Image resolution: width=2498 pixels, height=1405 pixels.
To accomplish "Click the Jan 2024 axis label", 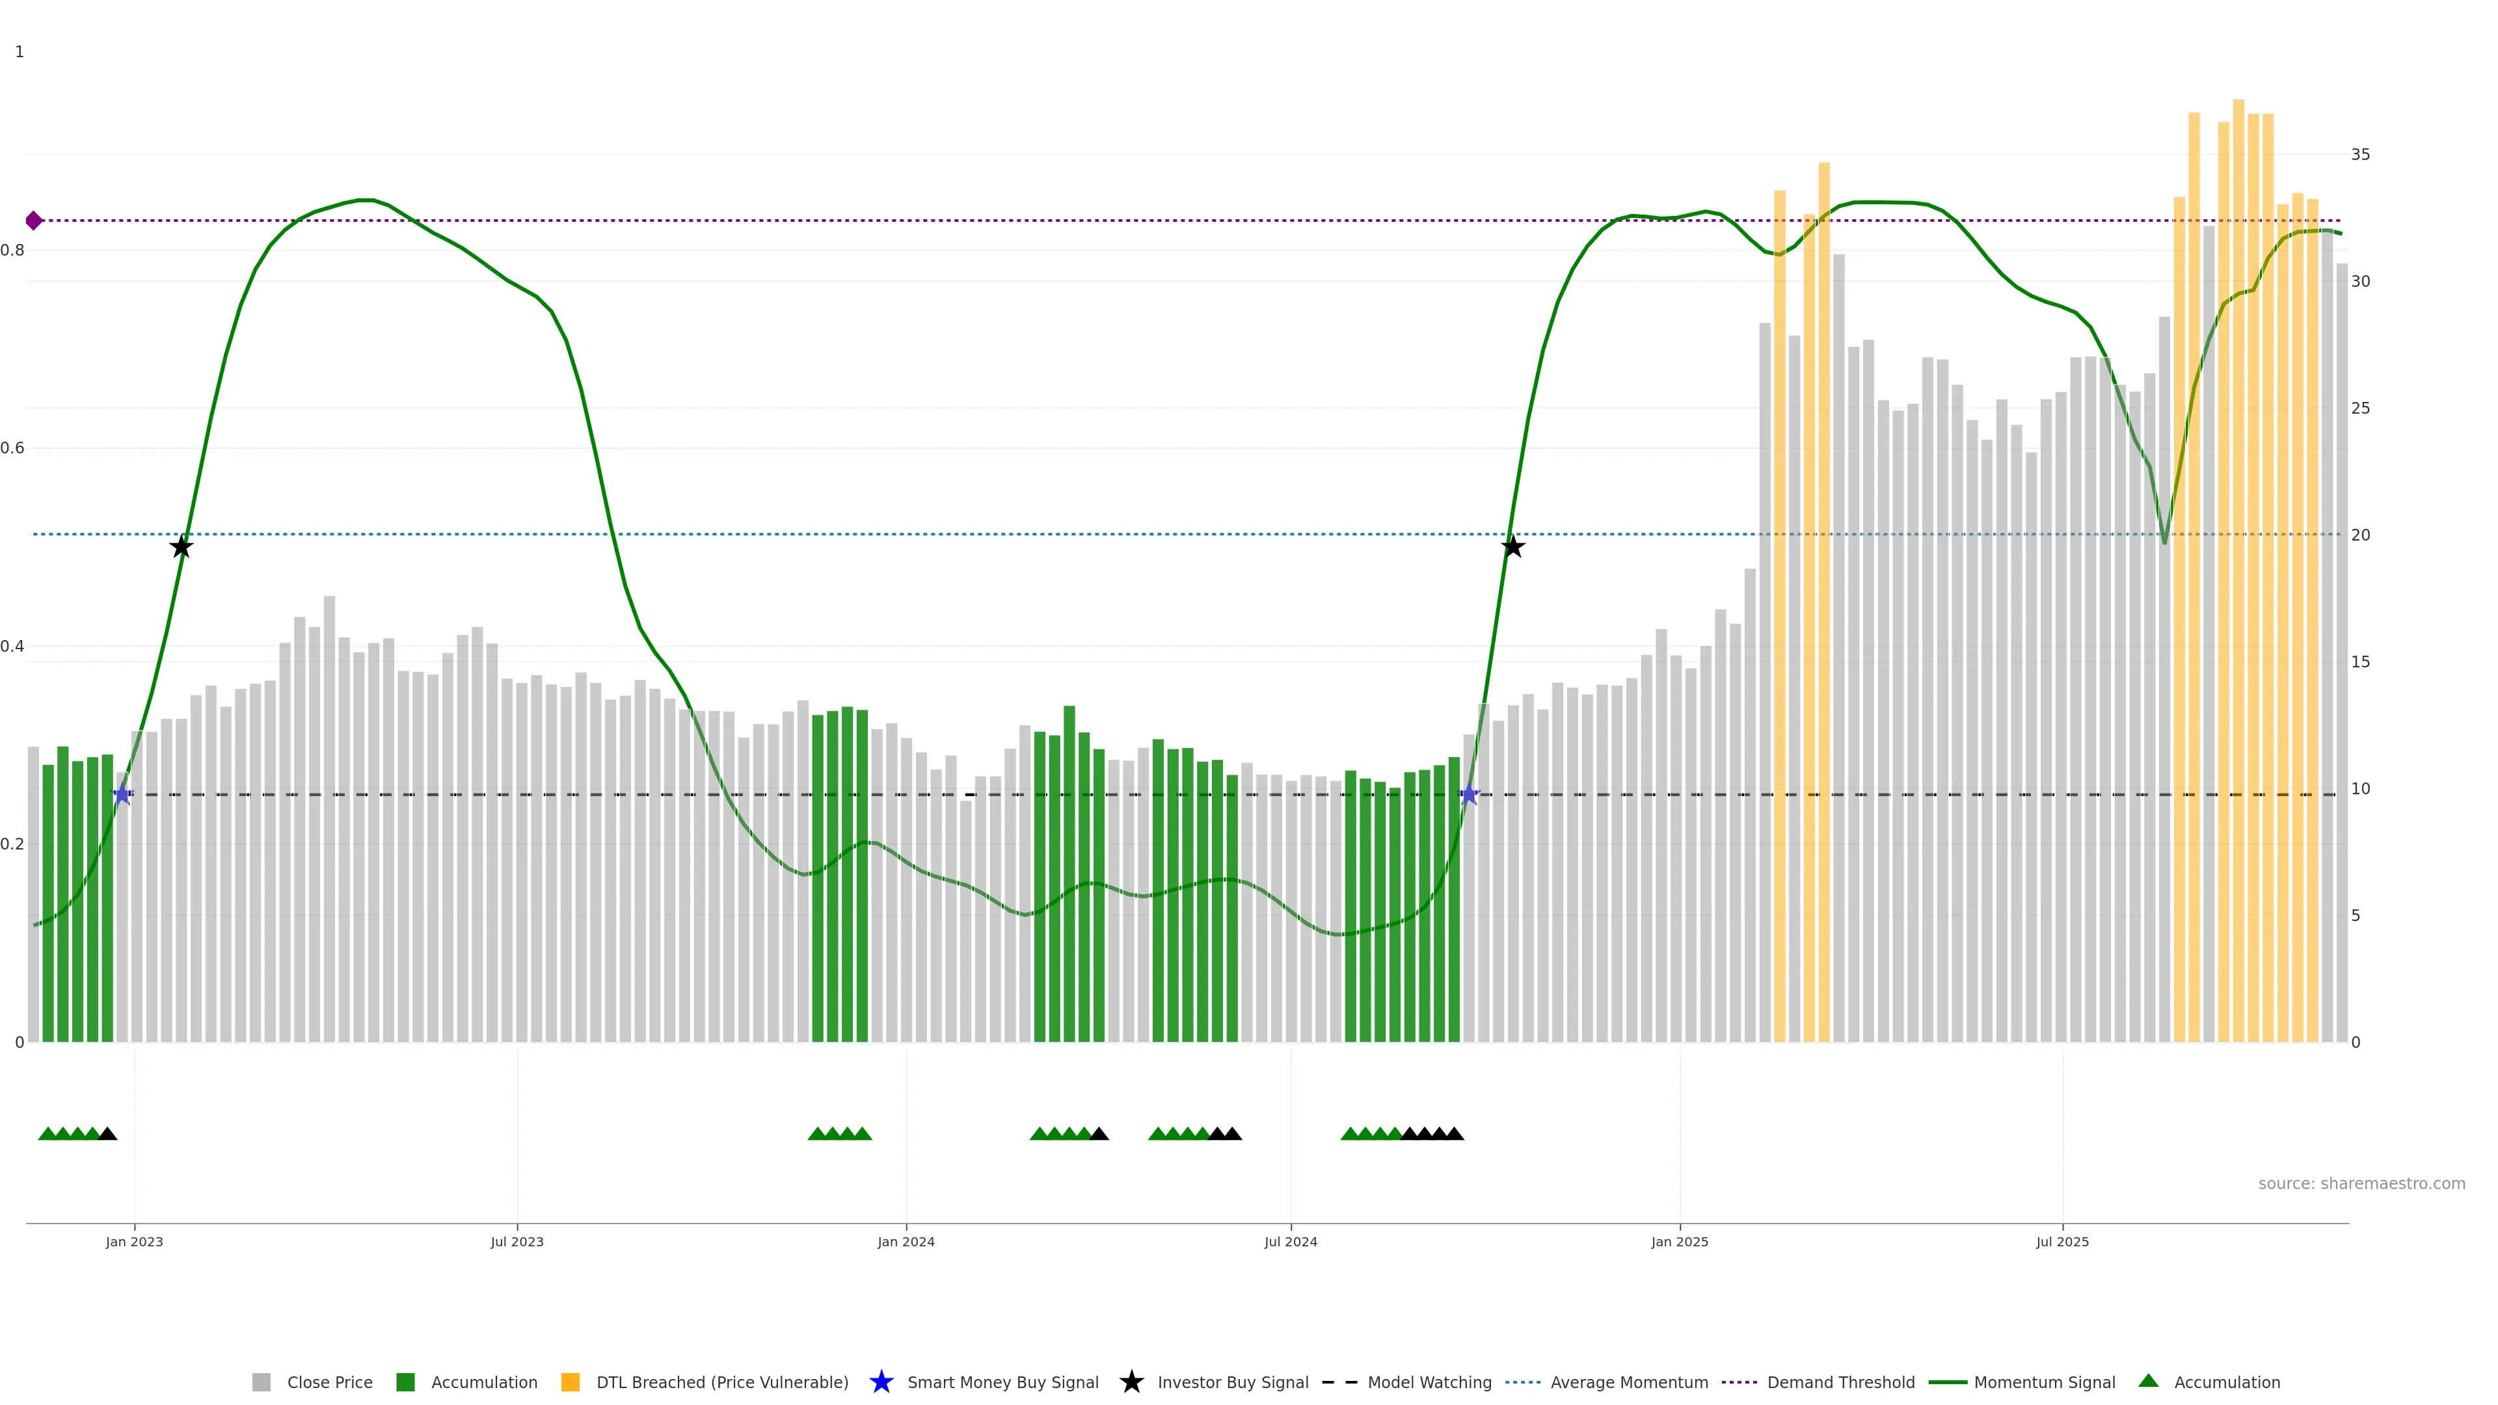I will [906, 1241].
